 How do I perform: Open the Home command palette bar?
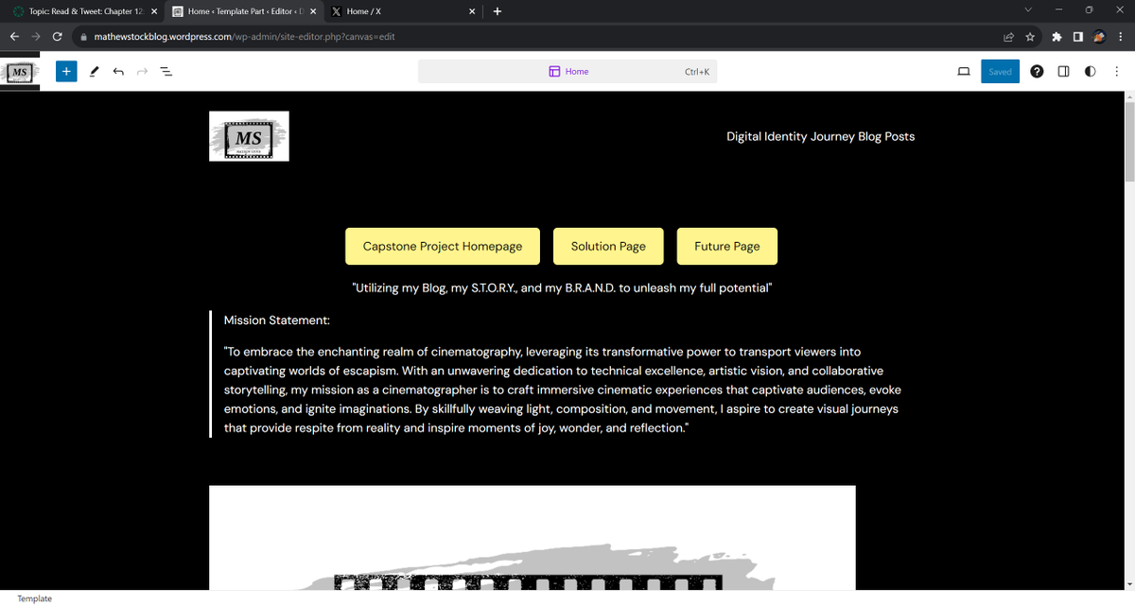[567, 71]
